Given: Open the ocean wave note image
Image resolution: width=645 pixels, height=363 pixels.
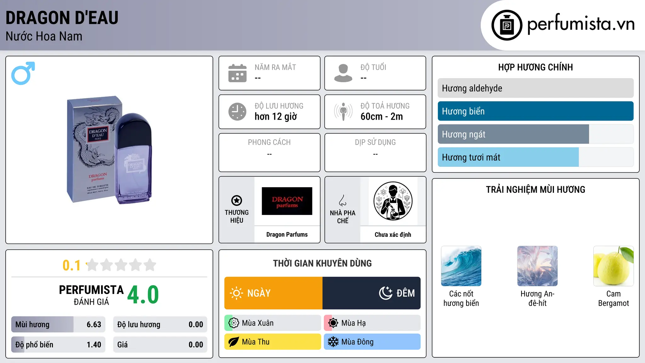Looking at the screenshot, I should click(x=461, y=266).
